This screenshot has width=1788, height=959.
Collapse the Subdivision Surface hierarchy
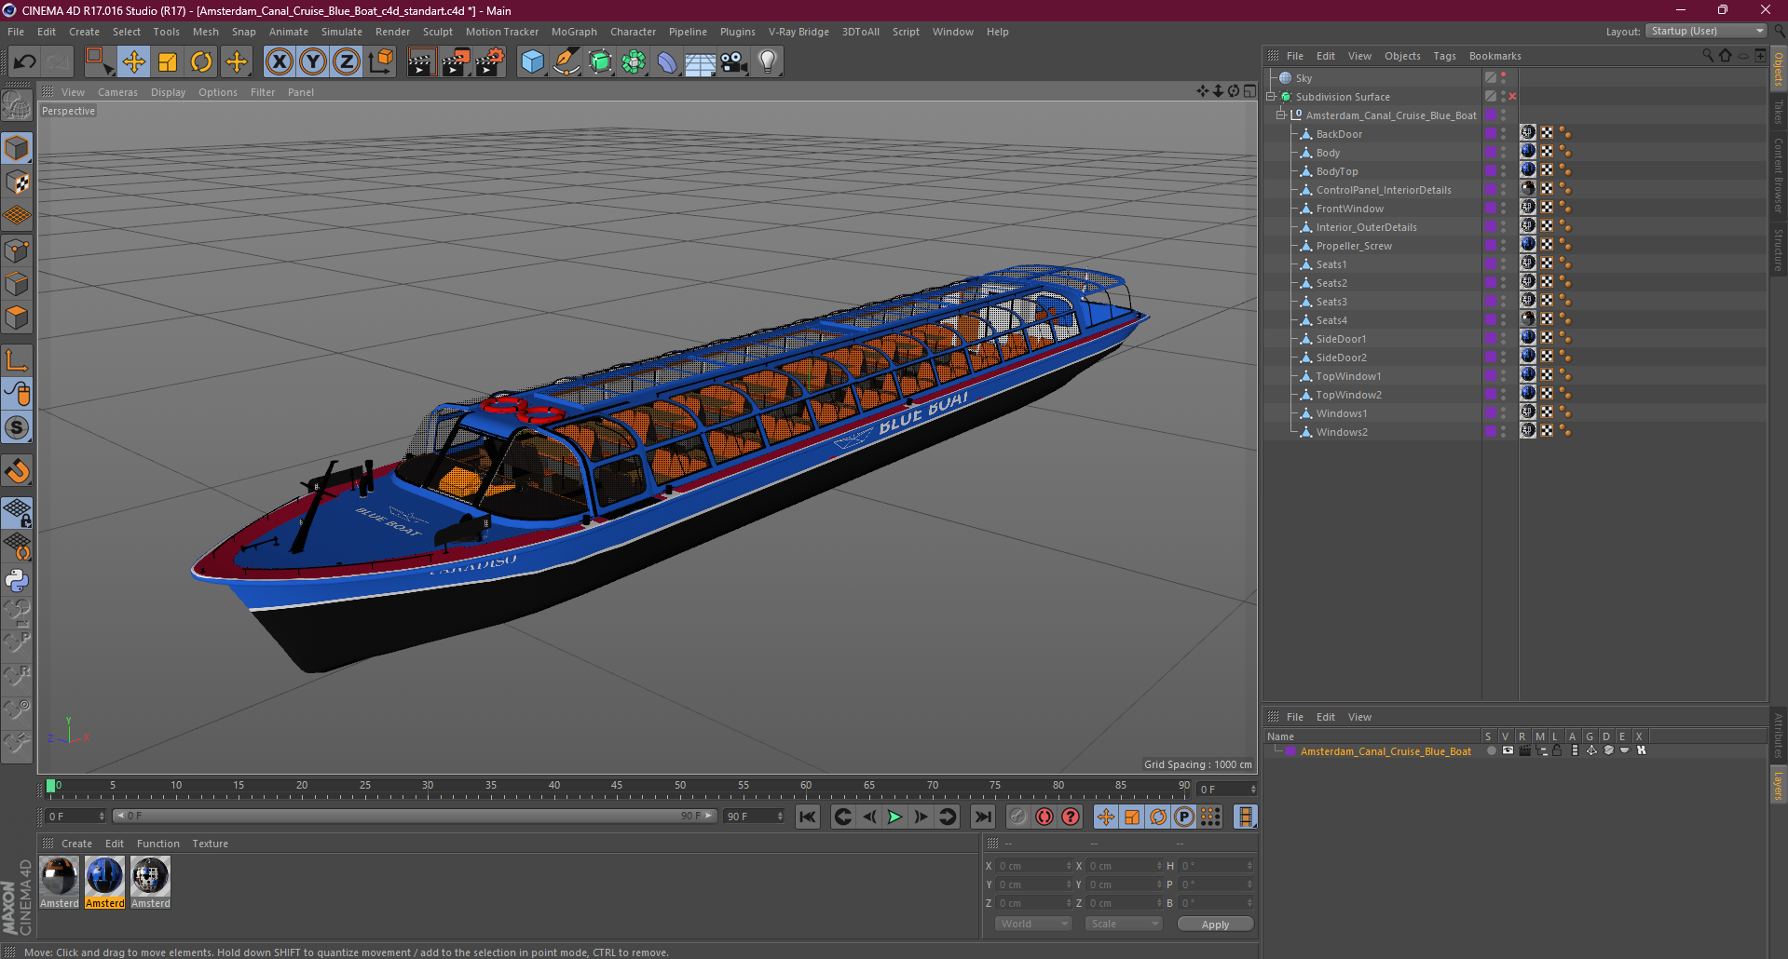click(1271, 97)
